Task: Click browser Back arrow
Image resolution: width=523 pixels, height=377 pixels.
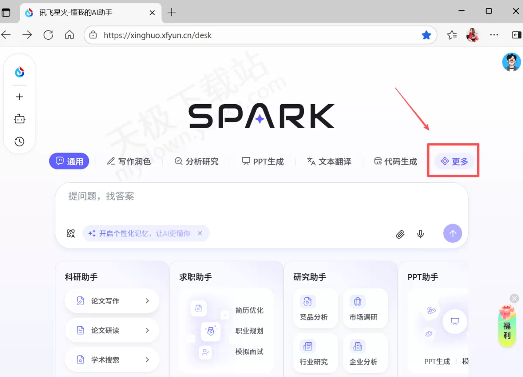Action: click(6, 35)
